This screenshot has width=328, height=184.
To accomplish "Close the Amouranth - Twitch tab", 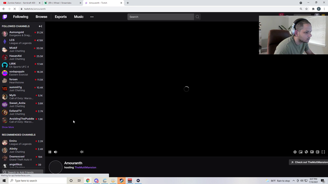I will coord(121,3).
